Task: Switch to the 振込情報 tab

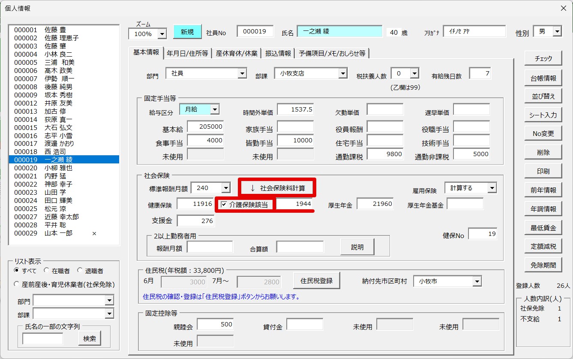Action: [x=278, y=53]
